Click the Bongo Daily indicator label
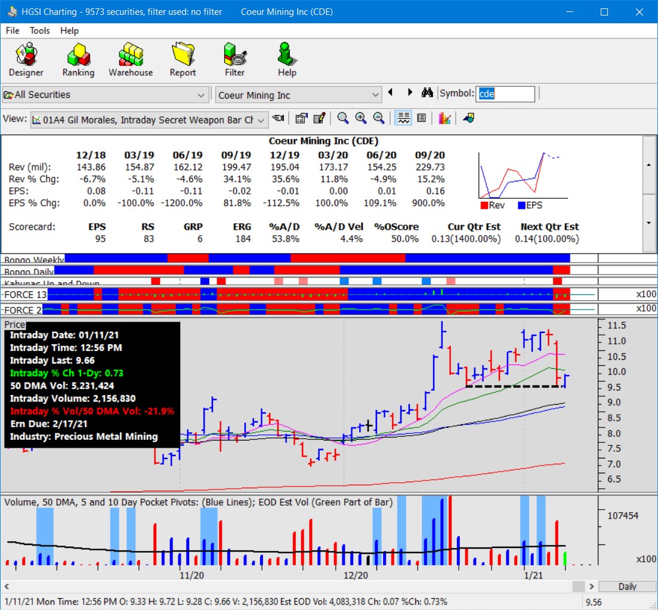The height and width of the screenshot is (610, 658). point(29,271)
